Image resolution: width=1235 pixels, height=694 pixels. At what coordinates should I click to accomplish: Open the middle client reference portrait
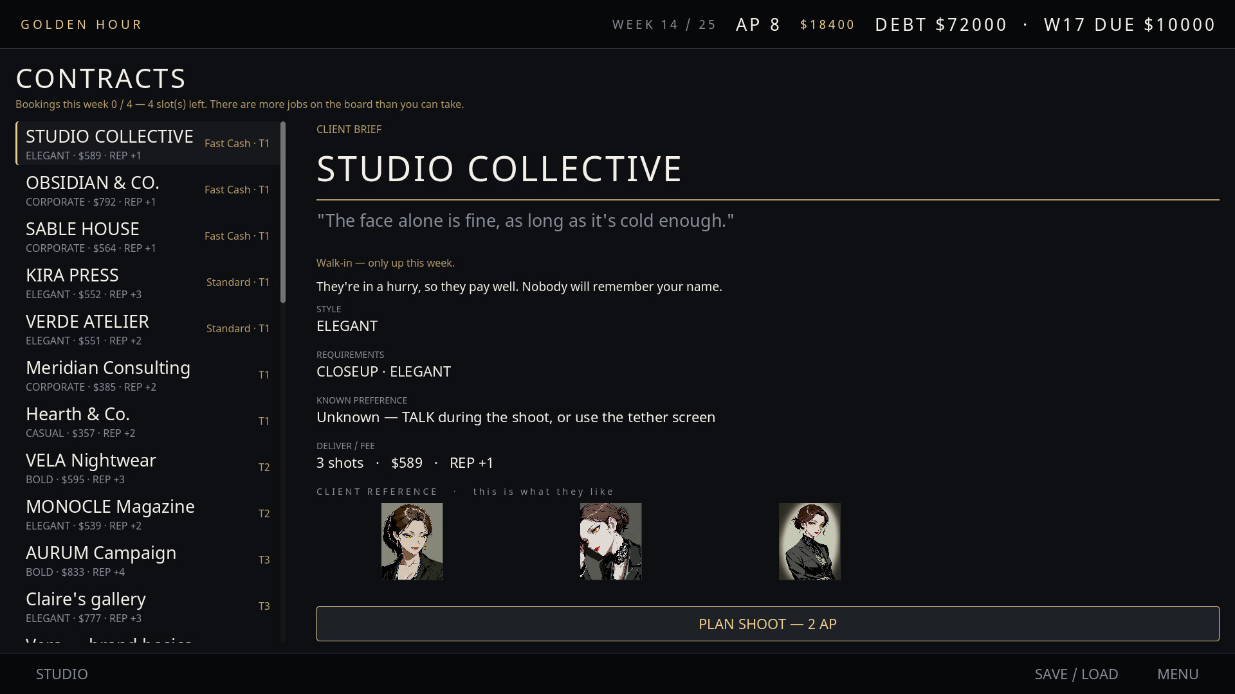coord(610,541)
